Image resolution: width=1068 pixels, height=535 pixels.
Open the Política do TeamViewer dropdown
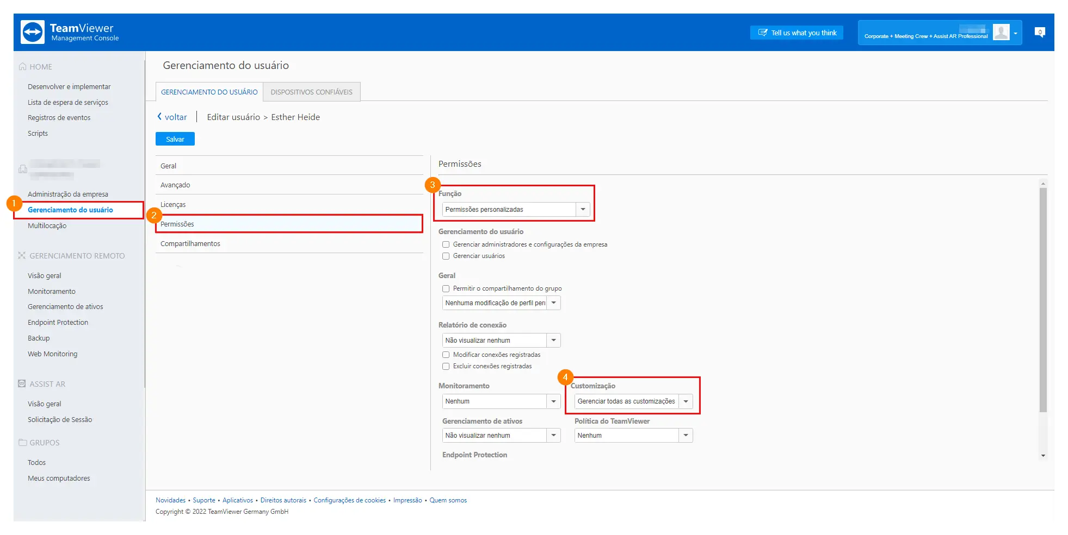pyautogui.click(x=633, y=435)
